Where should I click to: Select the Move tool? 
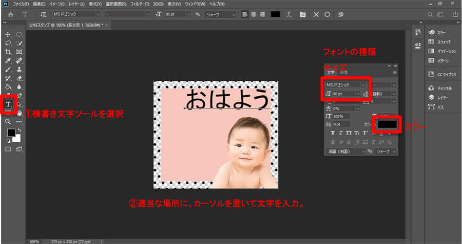8,35
